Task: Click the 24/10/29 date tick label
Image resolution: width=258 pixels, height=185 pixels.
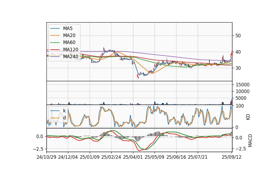Action: tap(46, 157)
